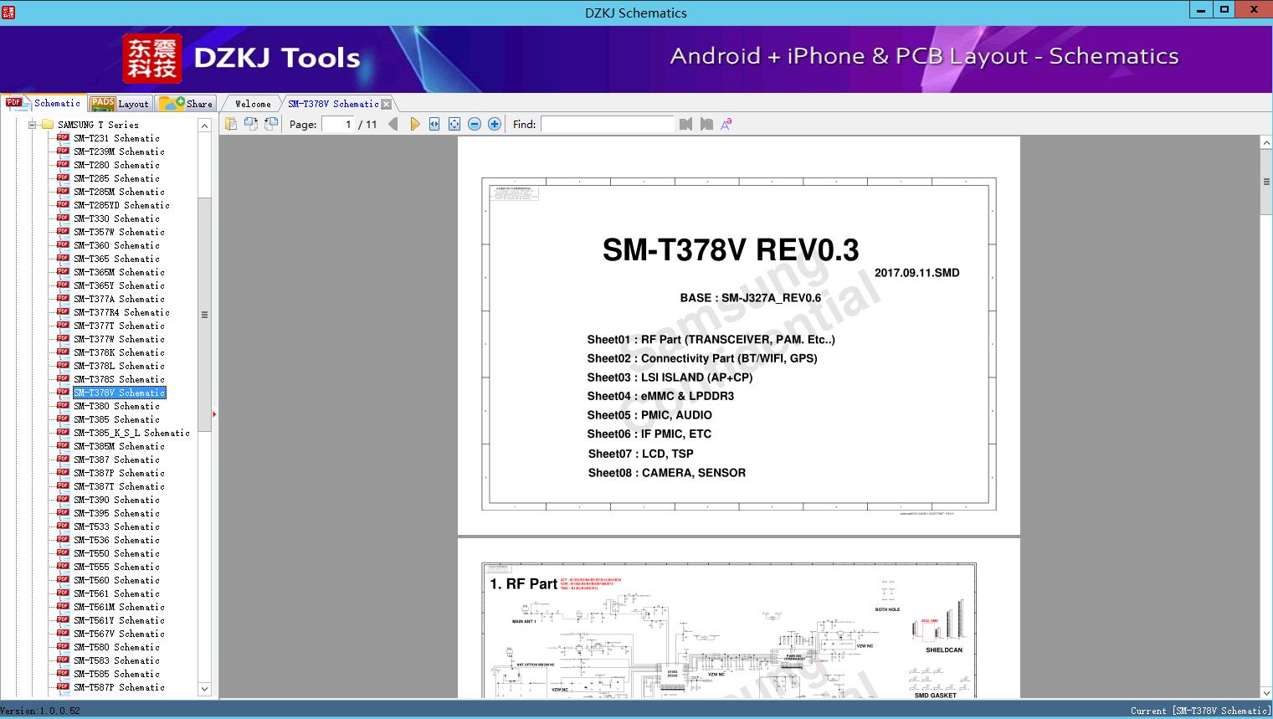Collapse the left sidebar using the red arrow
Viewport: 1273px width, 719px height.
[214, 413]
